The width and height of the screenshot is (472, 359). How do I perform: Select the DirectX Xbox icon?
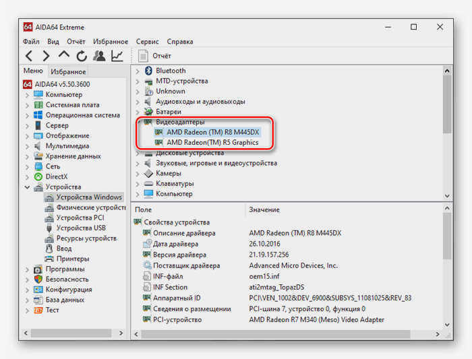pyautogui.click(x=38, y=176)
